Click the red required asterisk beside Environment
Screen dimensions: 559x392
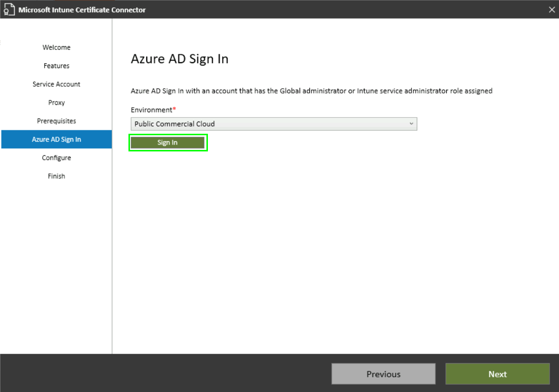174,109
